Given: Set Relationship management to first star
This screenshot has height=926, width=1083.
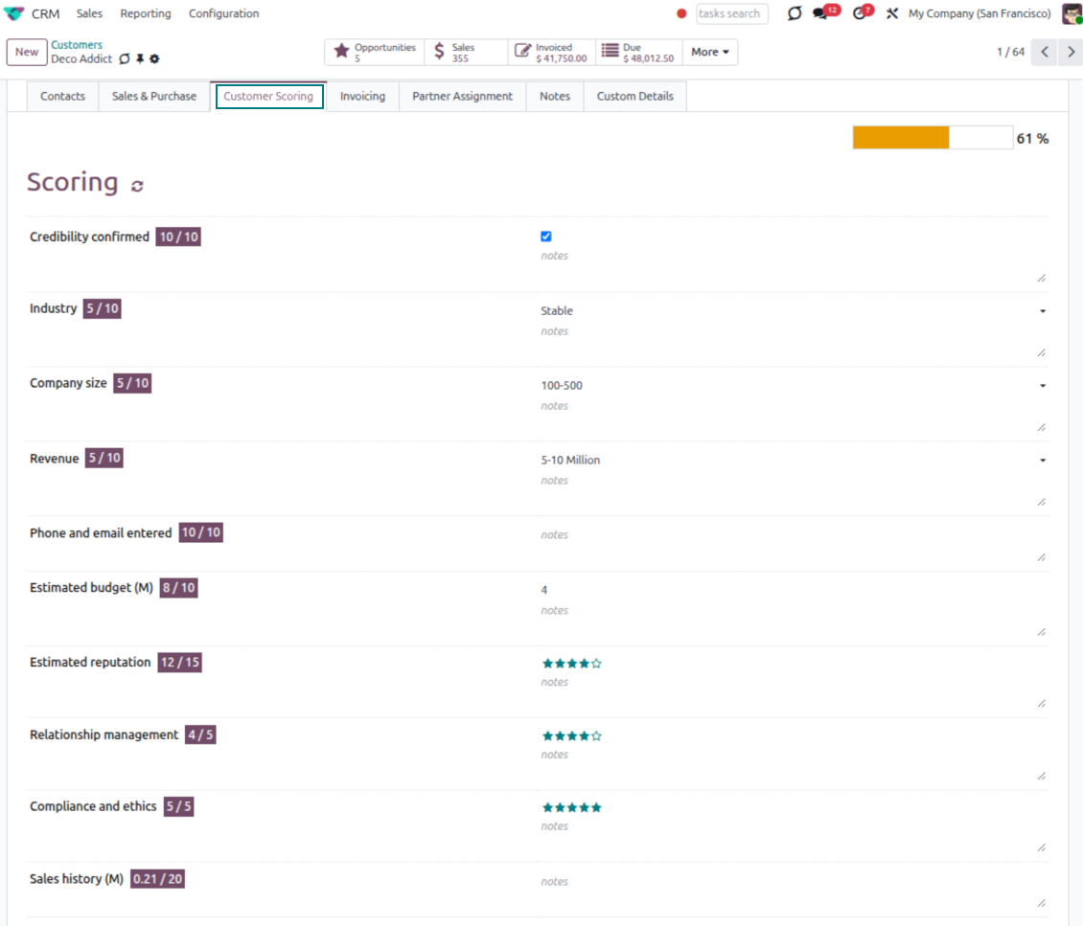Looking at the screenshot, I should [x=547, y=735].
